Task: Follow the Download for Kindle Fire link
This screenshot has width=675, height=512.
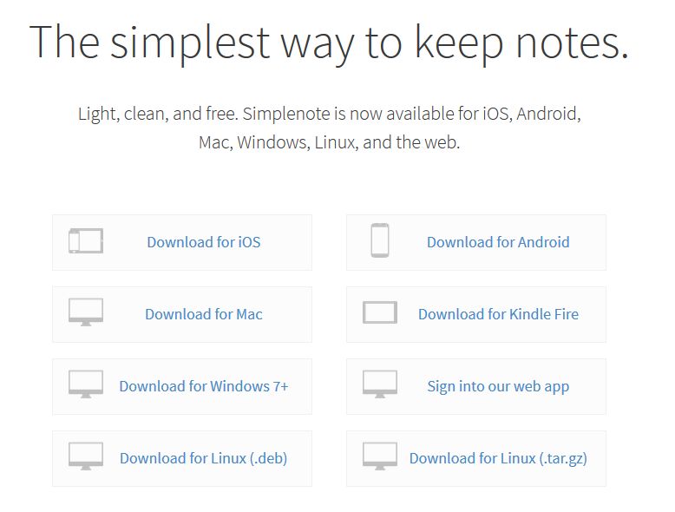Action: click(x=499, y=314)
